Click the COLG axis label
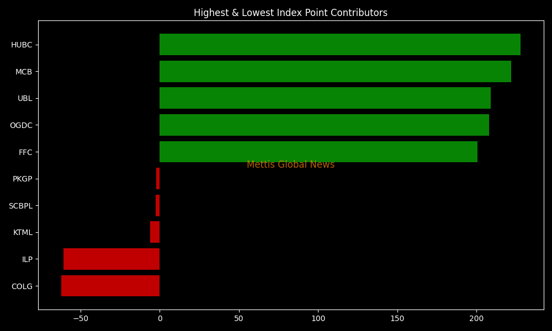This screenshot has width=552, height=331. click(22, 286)
